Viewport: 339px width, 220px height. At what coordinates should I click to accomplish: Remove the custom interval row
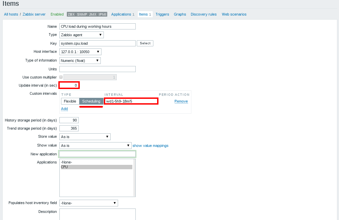pos(181,101)
